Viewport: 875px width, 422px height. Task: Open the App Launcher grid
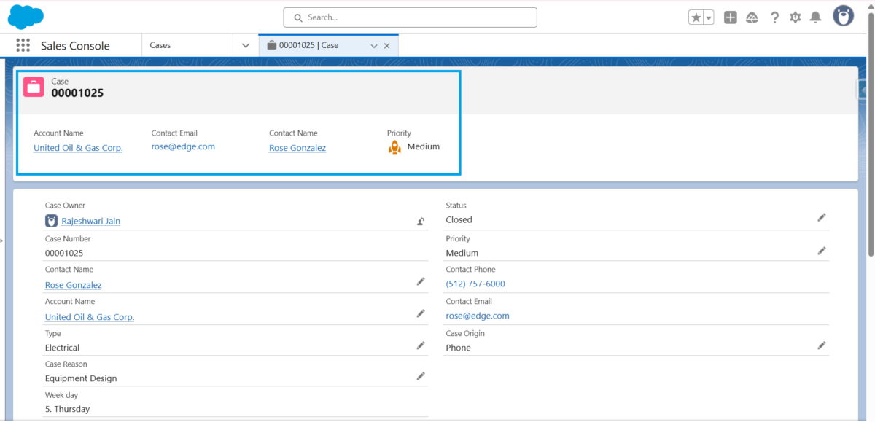23,45
